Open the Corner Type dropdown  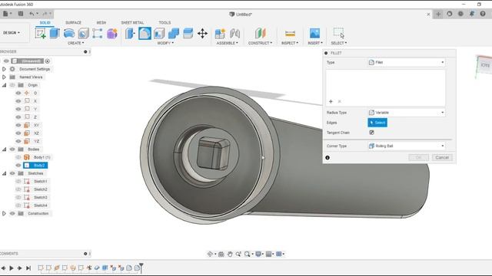point(407,146)
